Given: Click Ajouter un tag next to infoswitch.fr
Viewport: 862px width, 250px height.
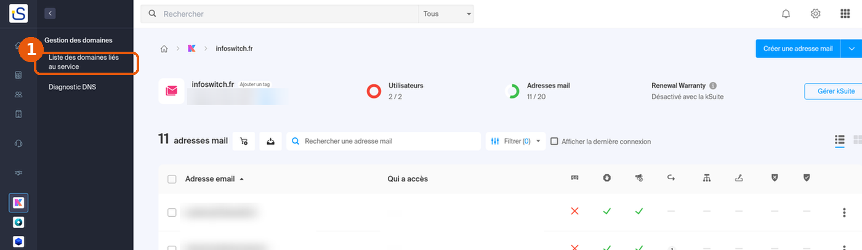Looking at the screenshot, I should [254, 84].
